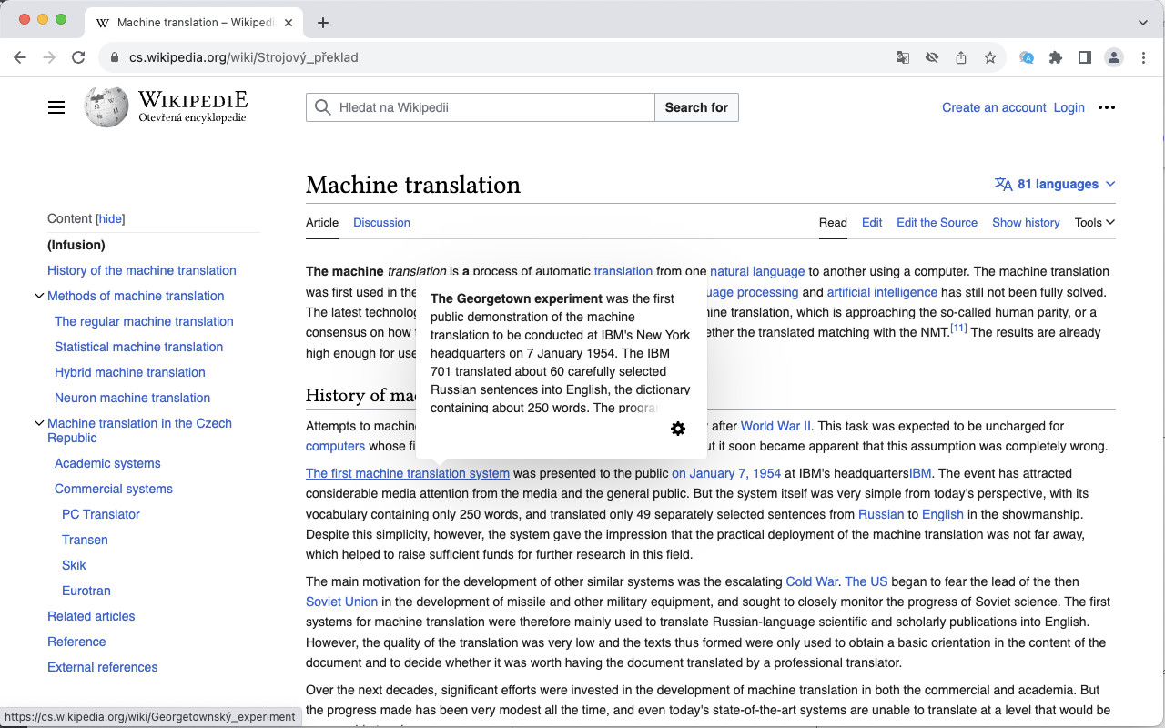1165x728 pixels.
Task: Select the Show history menu item
Action: pos(1026,222)
